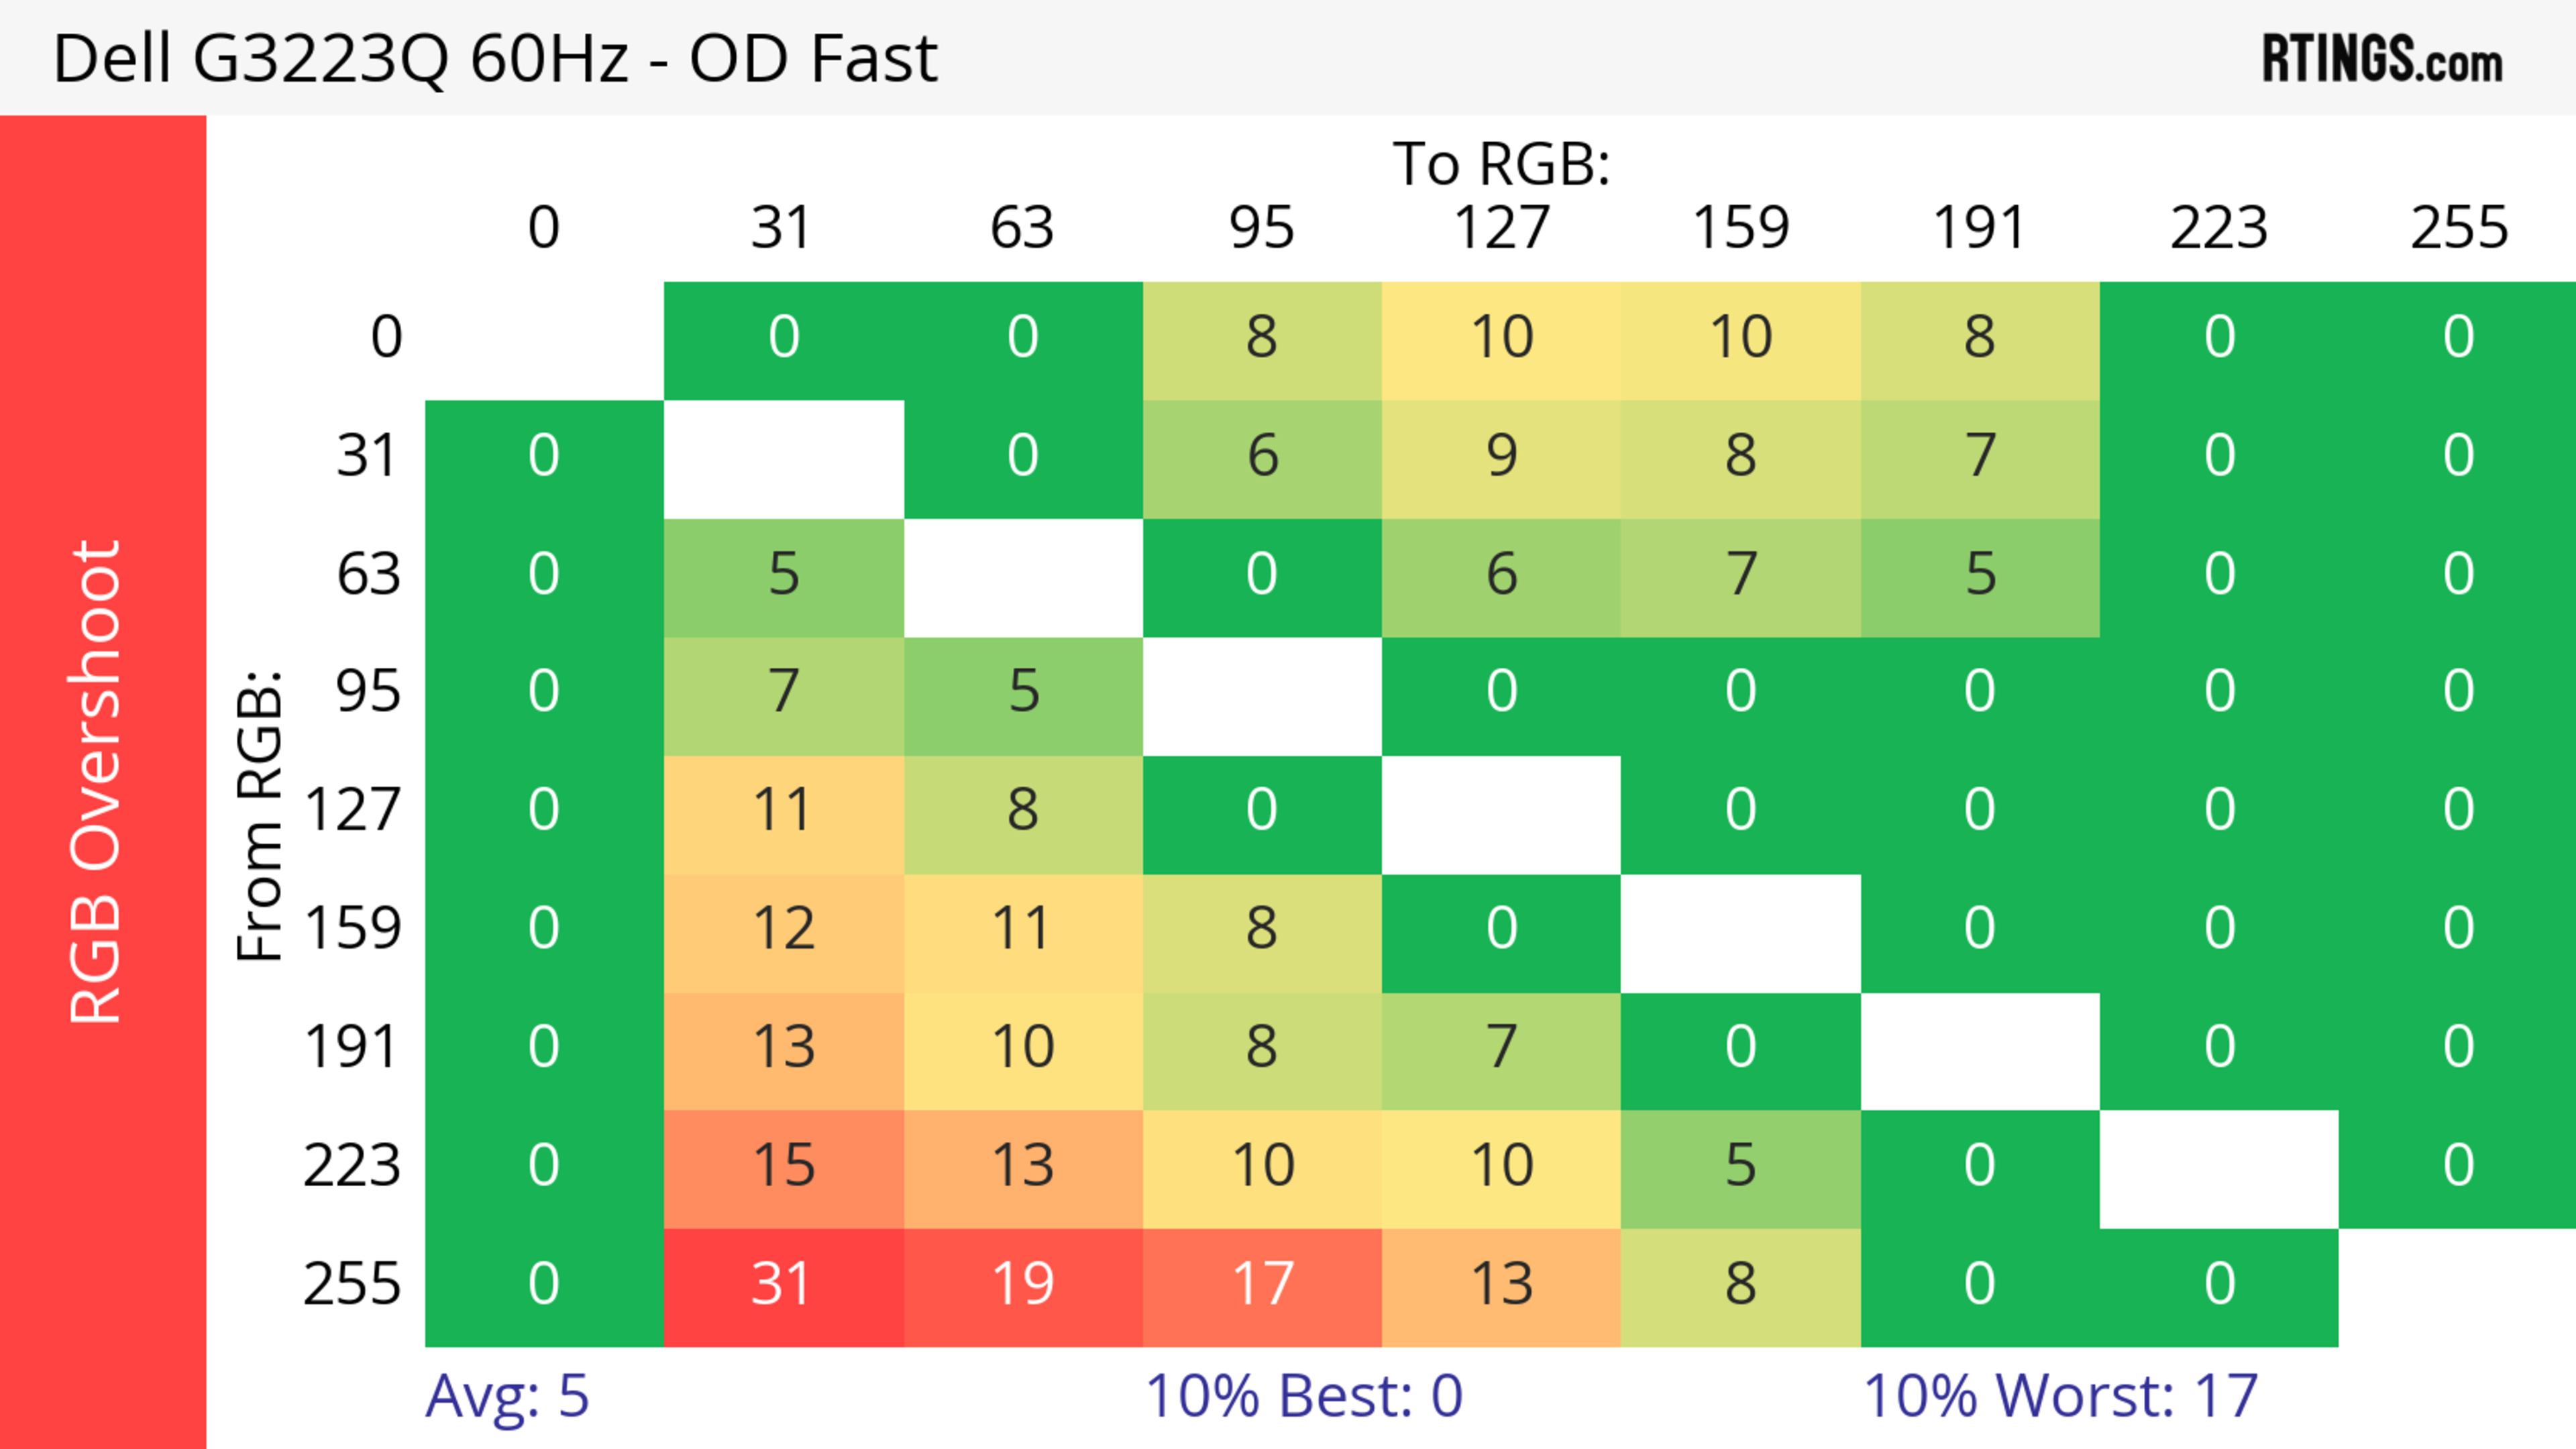
Task: Select the cell with value 19
Action: 1022,1285
